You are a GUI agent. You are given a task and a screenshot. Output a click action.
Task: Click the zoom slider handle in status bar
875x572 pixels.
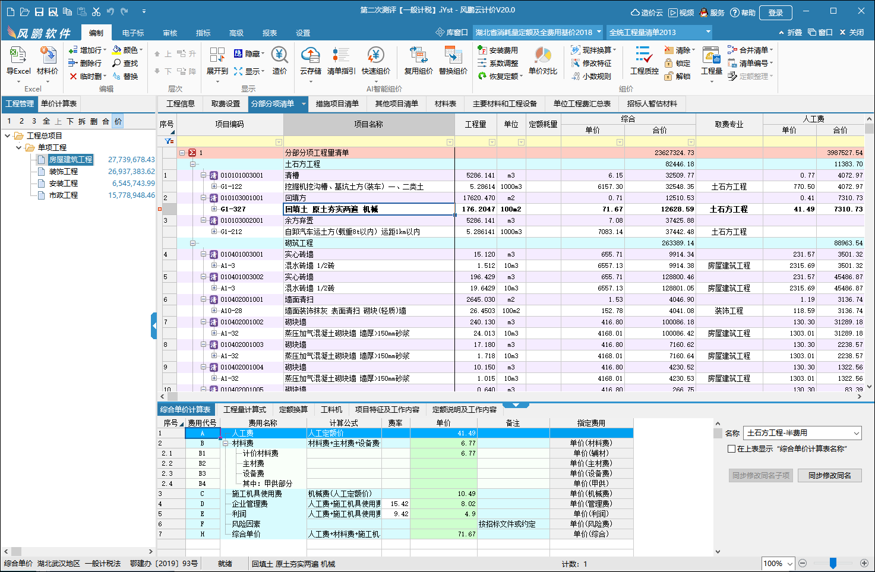point(833,563)
